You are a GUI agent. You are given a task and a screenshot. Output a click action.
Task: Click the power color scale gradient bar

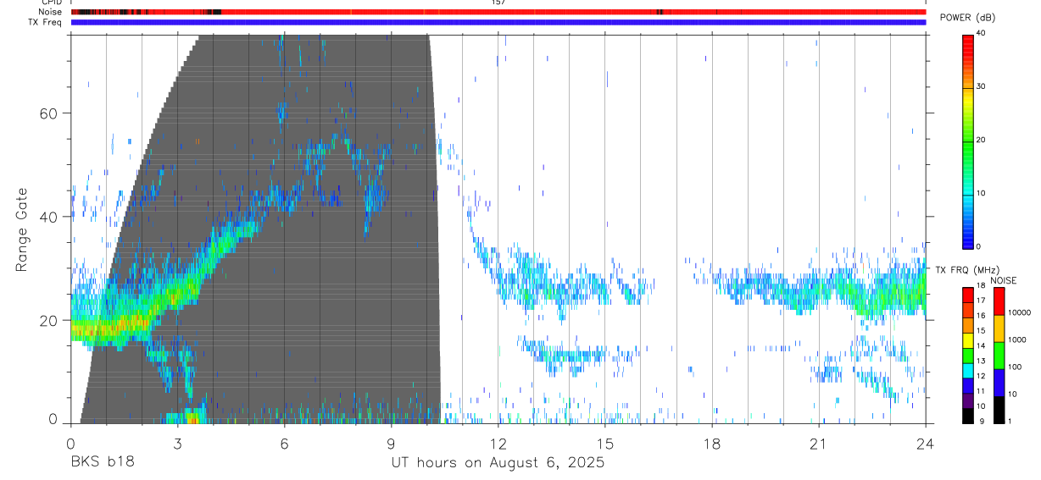pos(968,141)
